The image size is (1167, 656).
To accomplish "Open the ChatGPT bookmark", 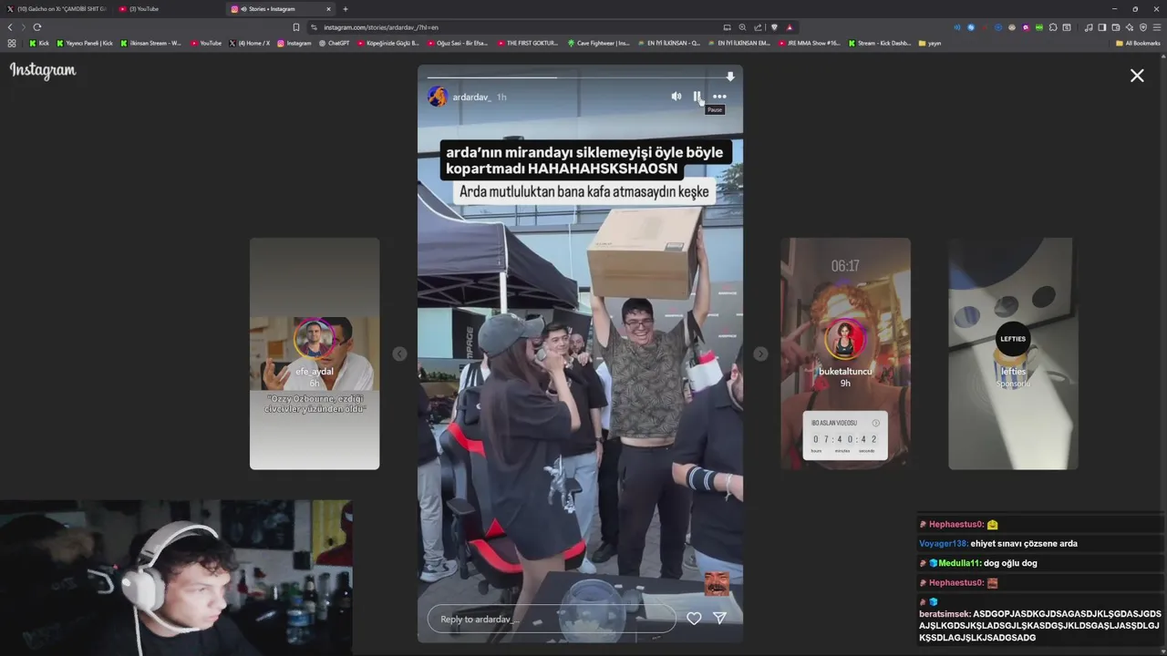I will point(334,43).
